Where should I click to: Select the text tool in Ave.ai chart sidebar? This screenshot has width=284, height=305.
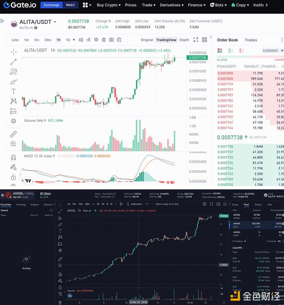pyautogui.click(x=60, y=231)
